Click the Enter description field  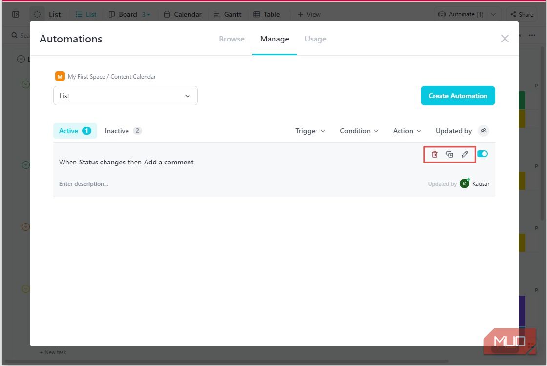click(x=84, y=184)
